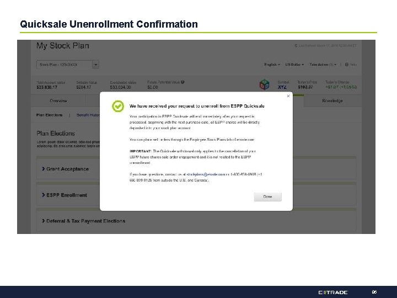Click the Exercisable value amount
The height and width of the screenshot is (298, 397).
[120, 87]
